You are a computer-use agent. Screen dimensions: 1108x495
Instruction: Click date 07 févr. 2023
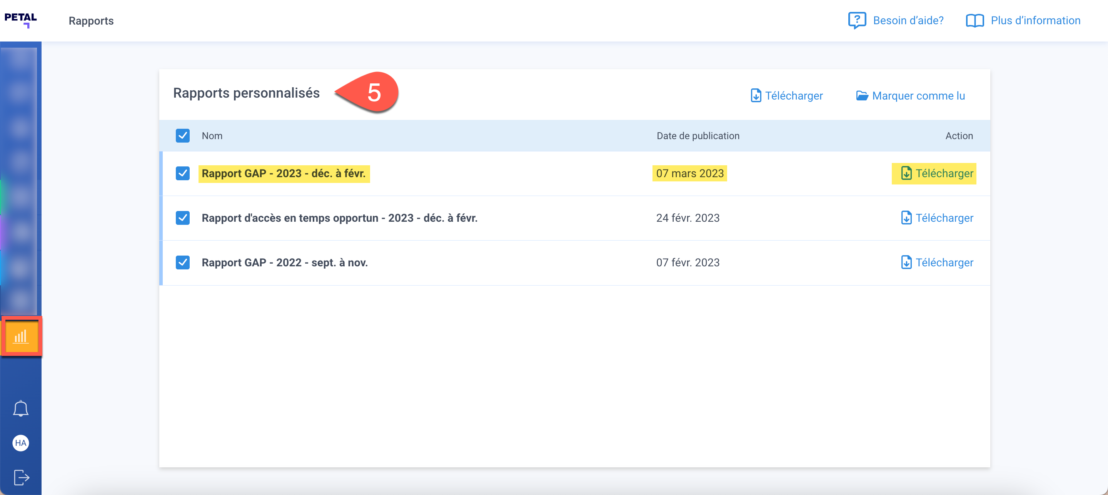[x=687, y=262]
